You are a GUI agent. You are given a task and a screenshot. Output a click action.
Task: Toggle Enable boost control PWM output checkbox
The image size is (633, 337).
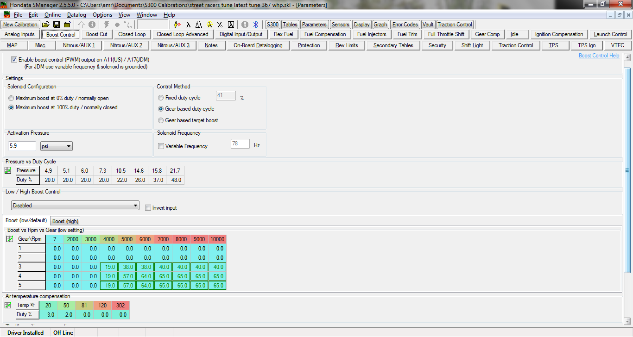point(14,60)
